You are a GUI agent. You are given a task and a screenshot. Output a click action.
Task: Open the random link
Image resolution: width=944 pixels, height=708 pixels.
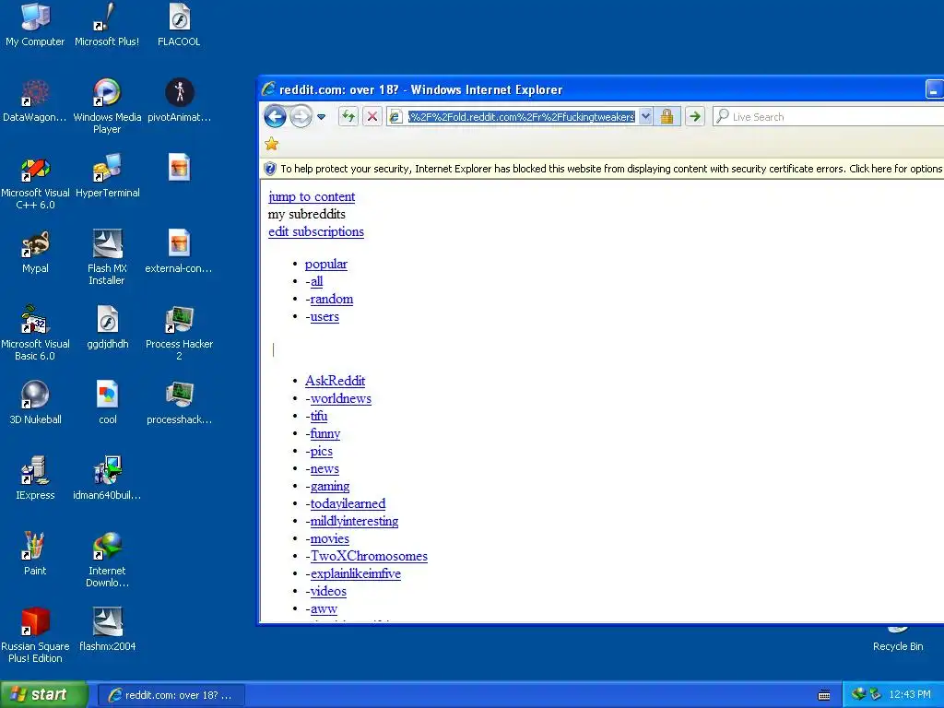(332, 299)
